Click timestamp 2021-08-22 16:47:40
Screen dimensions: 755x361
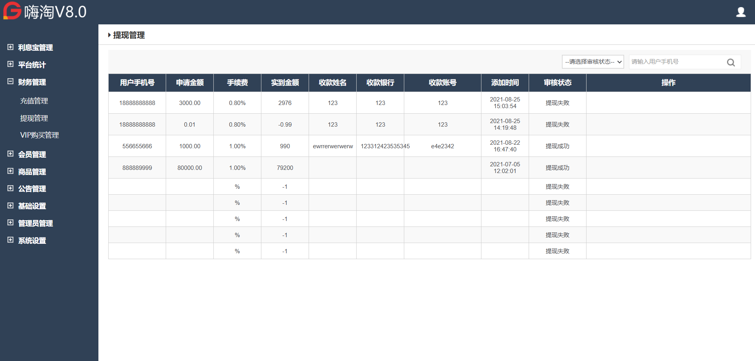coord(505,146)
